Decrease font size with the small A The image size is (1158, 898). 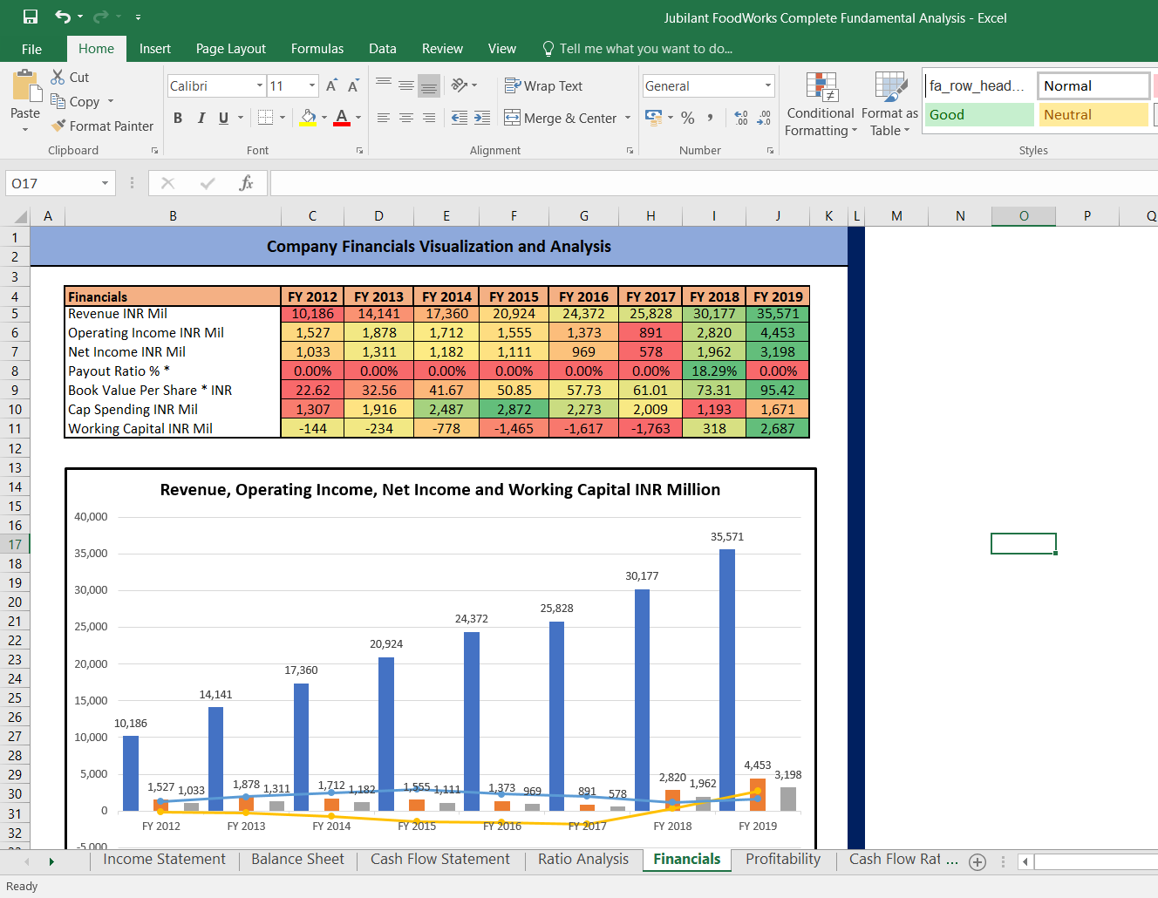pyautogui.click(x=353, y=85)
